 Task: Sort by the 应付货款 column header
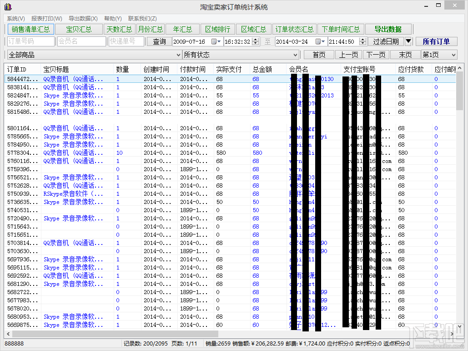click(x=414, y=69)
